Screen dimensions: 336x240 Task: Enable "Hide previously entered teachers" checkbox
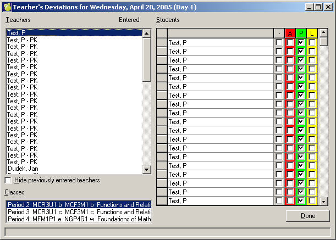pyautogui.click(x=8, y=180)
